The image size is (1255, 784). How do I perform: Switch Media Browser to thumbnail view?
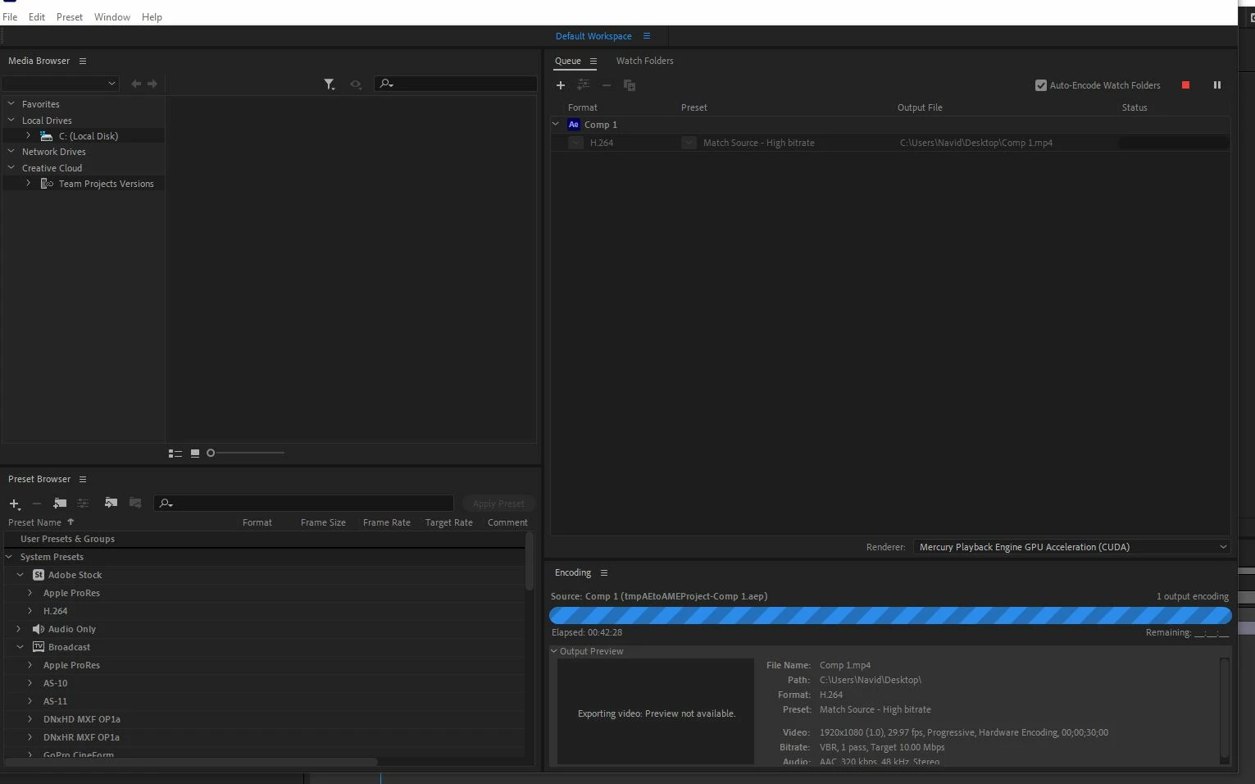pos(195,453)
